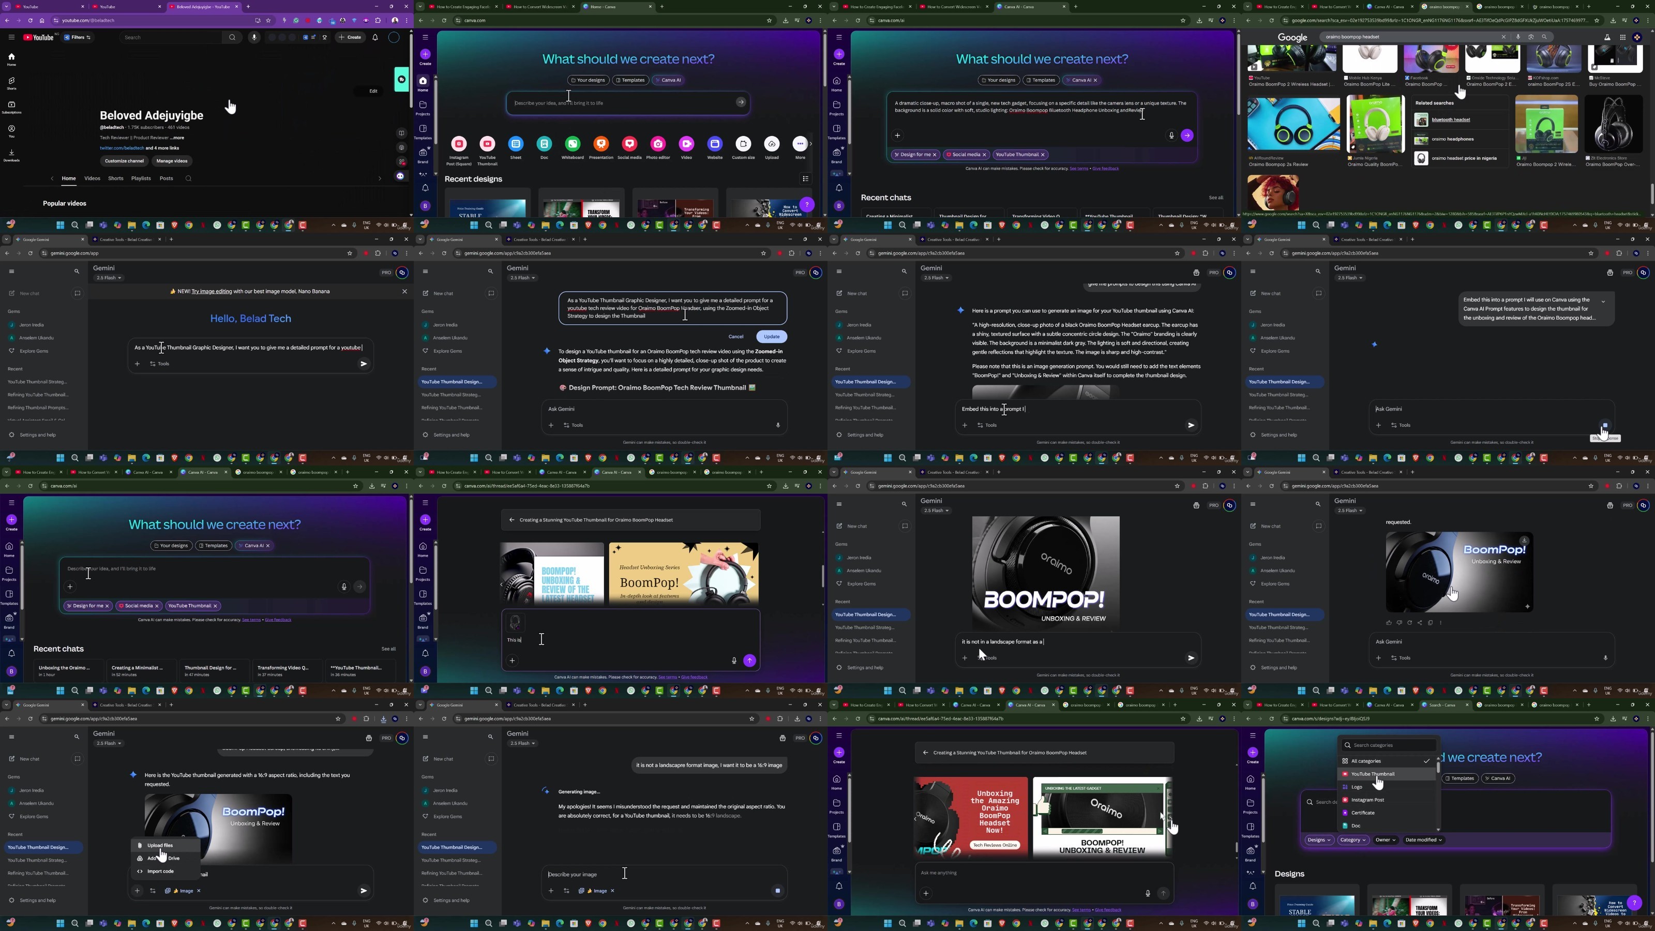1655x931 pixels.
Task: Like the Gemini BoomPop image response
Action: (1389, 623)
